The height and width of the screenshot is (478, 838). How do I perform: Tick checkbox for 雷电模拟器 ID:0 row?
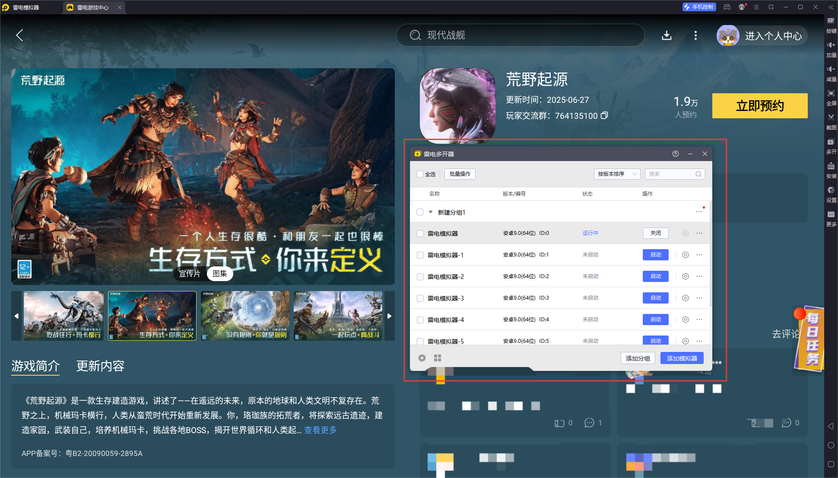click(420, 234)
